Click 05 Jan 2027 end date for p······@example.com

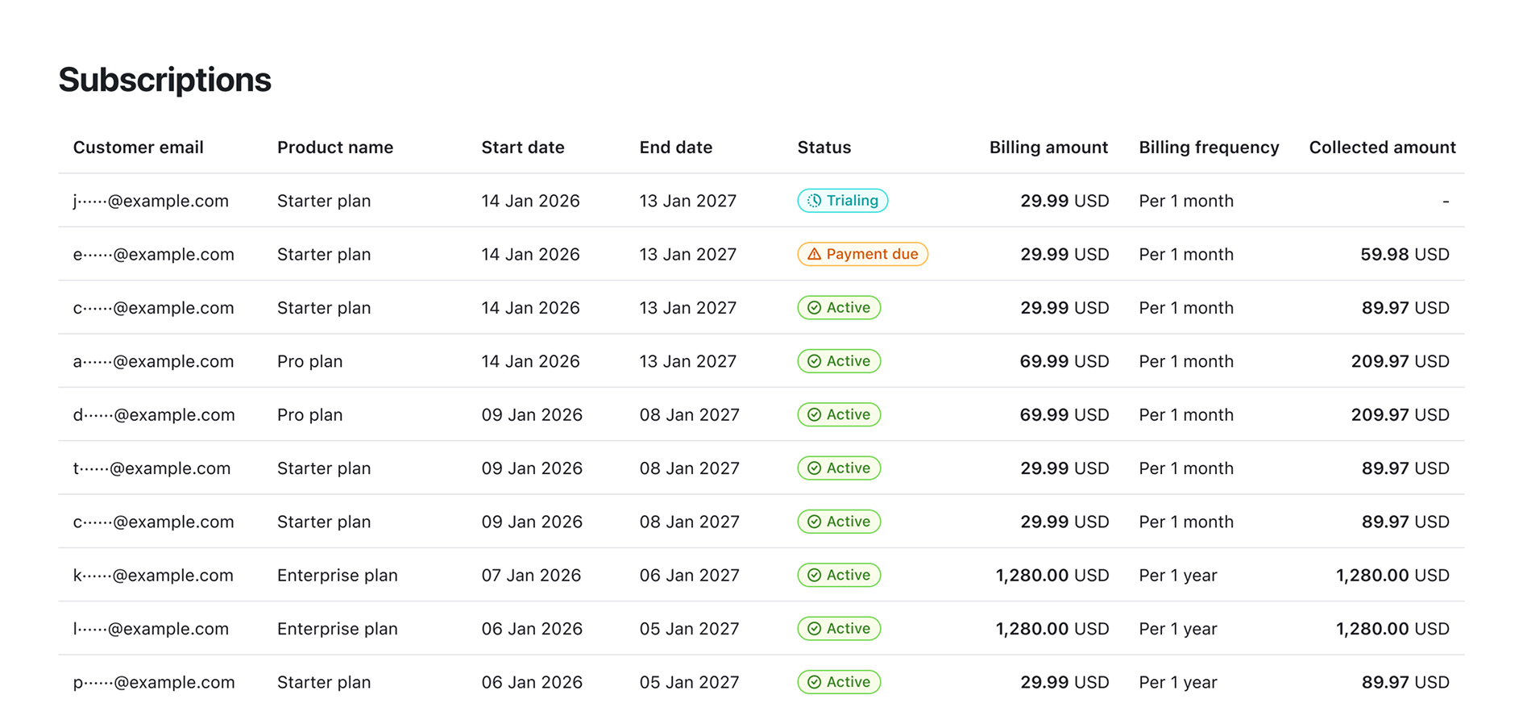(x=689, y=682)
